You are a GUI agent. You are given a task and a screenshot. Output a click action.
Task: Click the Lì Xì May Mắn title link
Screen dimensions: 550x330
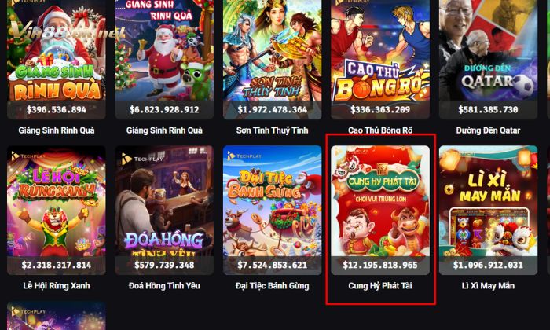tap(488, 286)
